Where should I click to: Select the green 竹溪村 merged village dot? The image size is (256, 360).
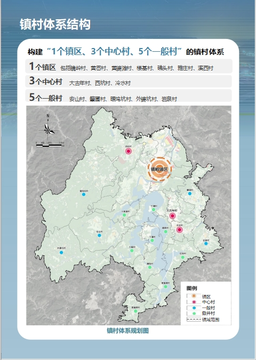coord(154,210)
